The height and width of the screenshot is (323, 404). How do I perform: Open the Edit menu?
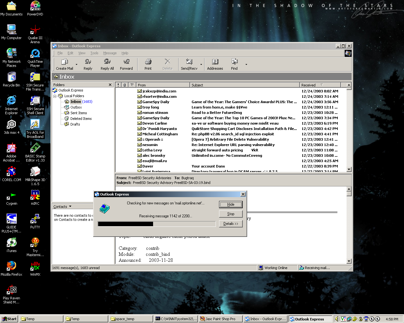[70, 53]
